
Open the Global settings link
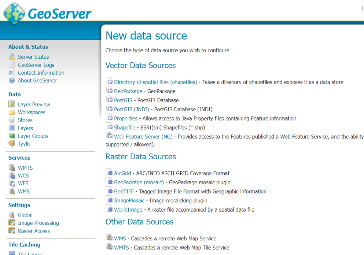pos(25,215)
